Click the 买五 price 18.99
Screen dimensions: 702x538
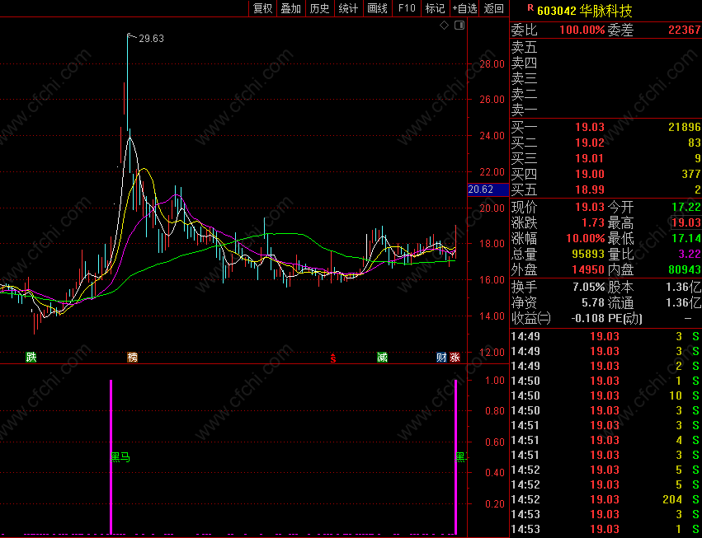pos(590,189)
